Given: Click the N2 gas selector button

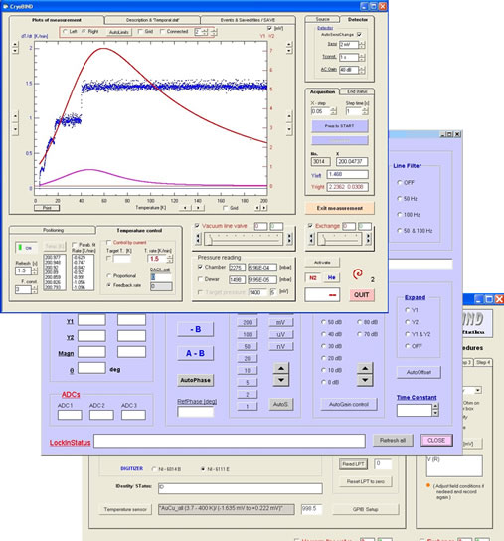Looking at the screenshot, I should point(313,277).
